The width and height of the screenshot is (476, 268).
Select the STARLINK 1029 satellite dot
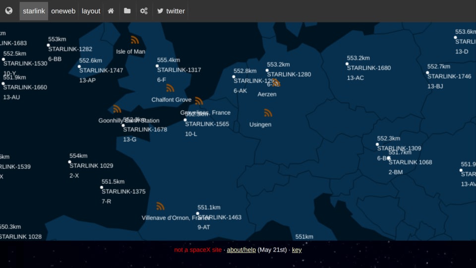[69, 162]
